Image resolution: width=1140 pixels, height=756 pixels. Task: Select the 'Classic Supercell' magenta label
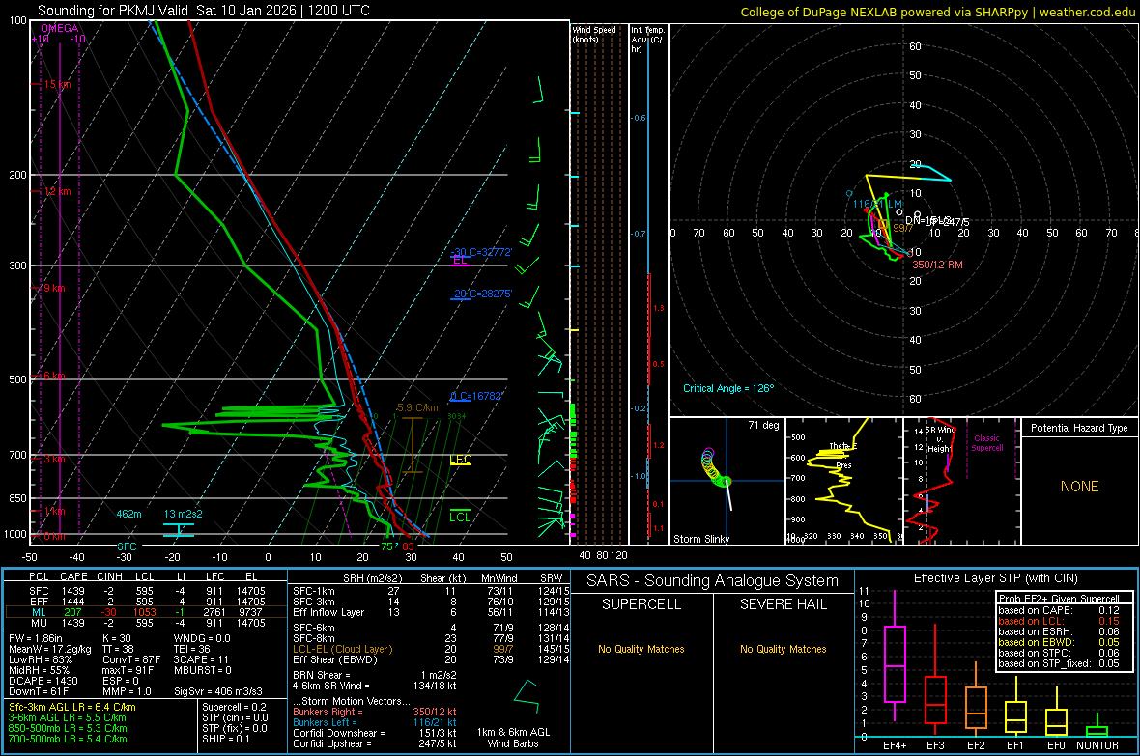click(986, 443)
